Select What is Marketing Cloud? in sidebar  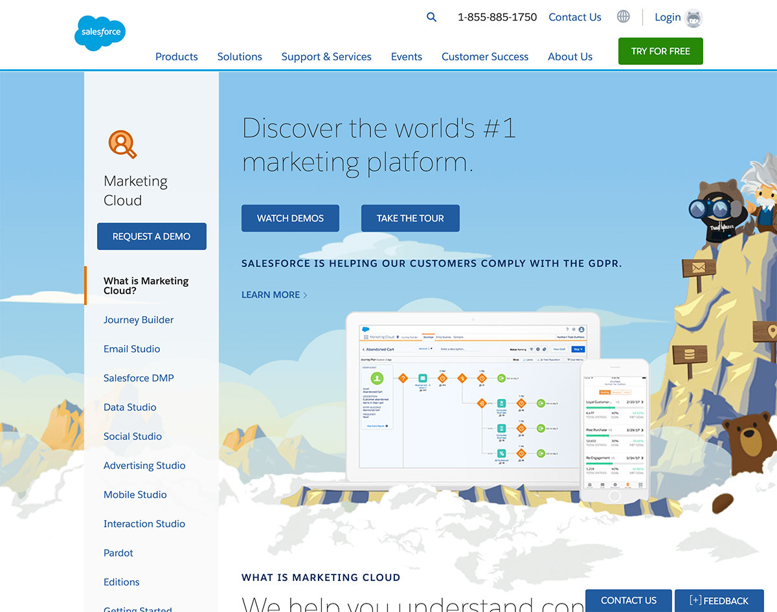tap(146, 286)
